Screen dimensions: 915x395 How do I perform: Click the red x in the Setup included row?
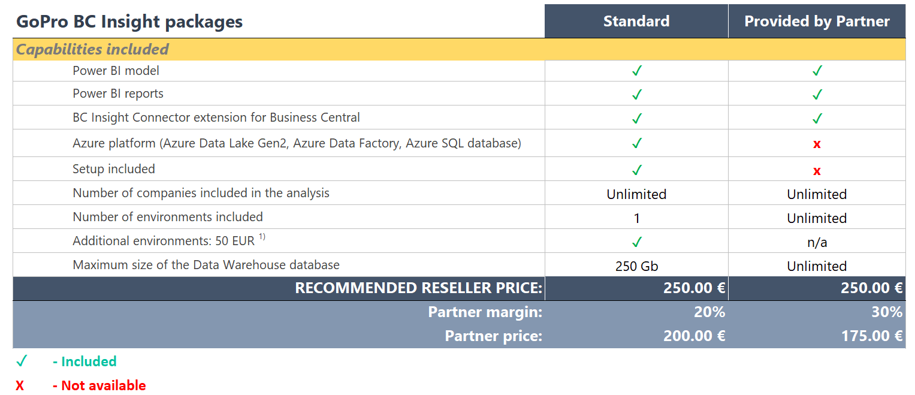pyautogui.click(x=817, y=171)
